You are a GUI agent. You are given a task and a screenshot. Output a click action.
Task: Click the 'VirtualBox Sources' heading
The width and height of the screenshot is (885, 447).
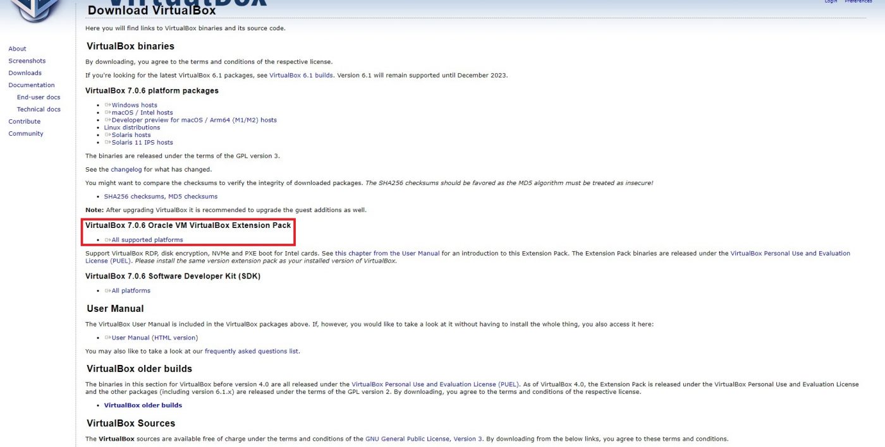131,423
